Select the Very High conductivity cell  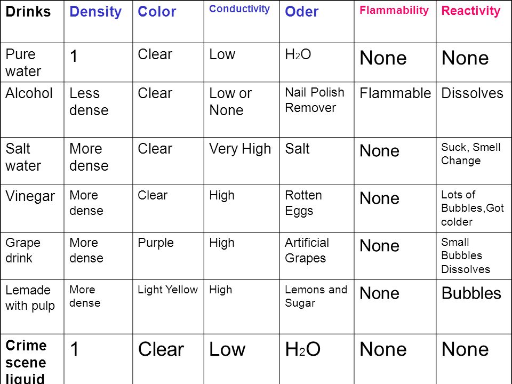tap(240, 149)
